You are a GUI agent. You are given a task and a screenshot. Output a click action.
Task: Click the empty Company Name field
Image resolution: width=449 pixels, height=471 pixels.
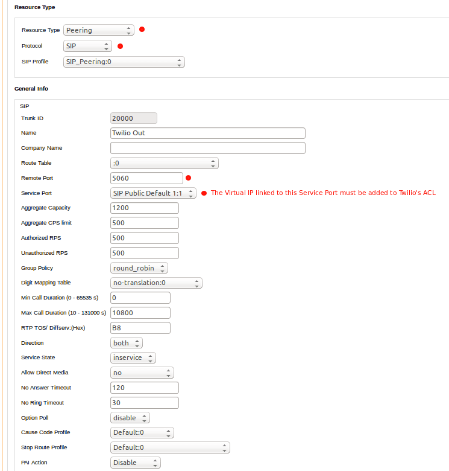(x=208, y=148)
